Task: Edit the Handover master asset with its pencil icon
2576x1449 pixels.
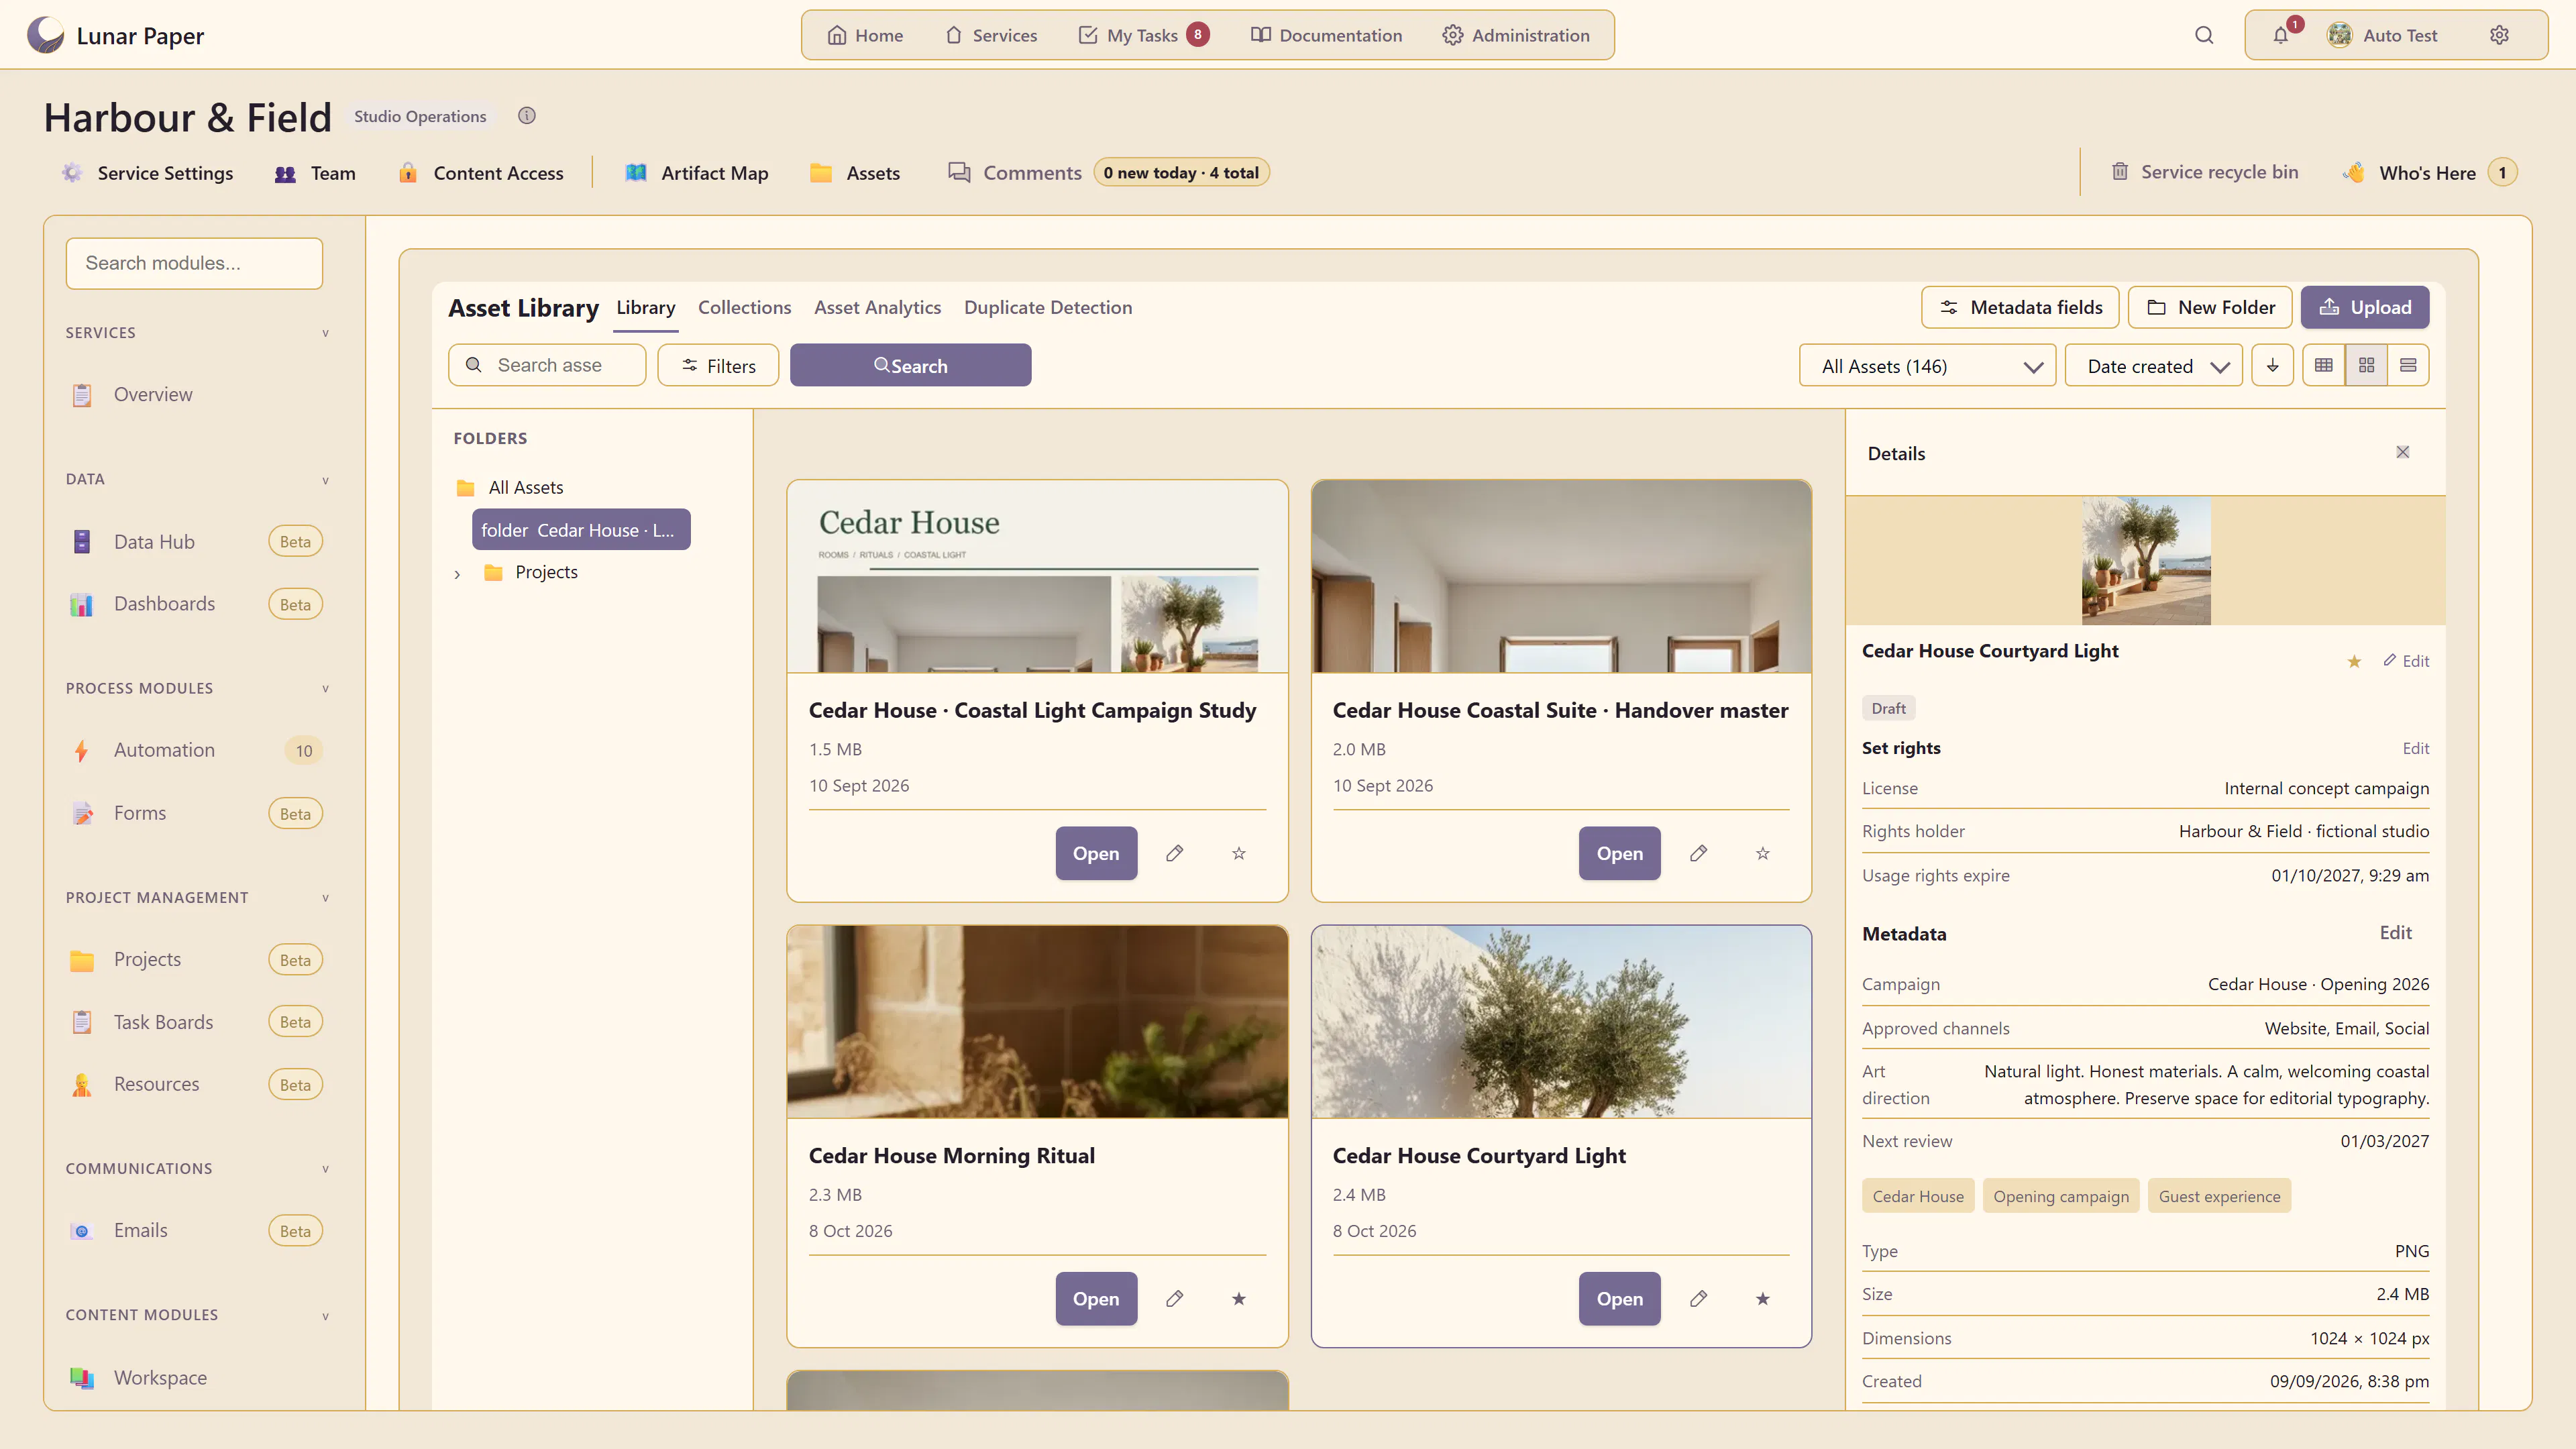Action: tap(1699, 853)
